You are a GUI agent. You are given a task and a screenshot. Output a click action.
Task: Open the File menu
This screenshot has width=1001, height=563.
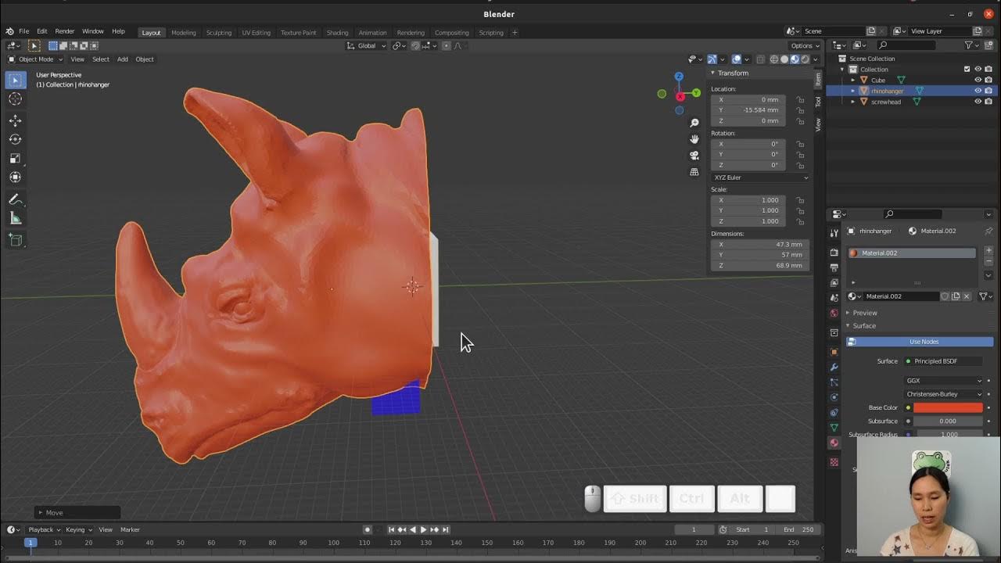coord(24,32)
